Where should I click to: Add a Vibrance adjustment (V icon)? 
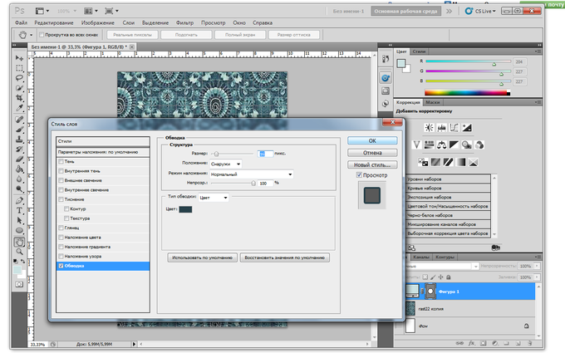[x=416, y=145]
